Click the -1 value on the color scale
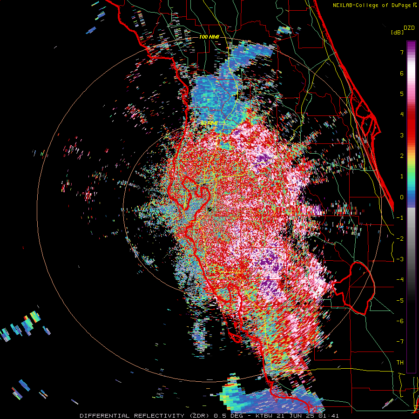This screenshot has width=419, height=419. 400,218
